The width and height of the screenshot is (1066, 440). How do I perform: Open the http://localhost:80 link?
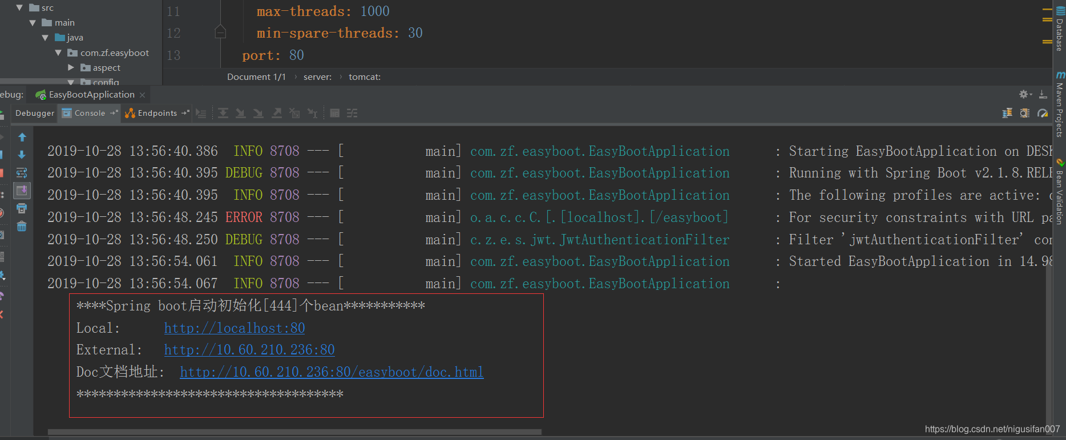[235, 328]
